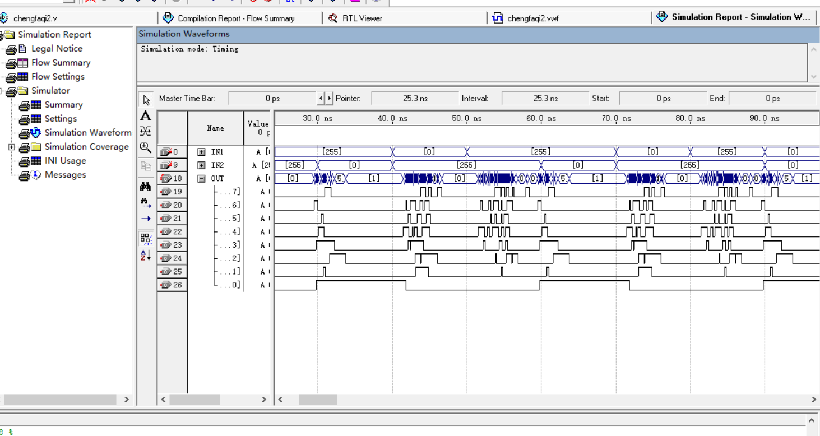Select the OUT[7] signal name
The width and height of the screenshot is (820, 436).
click(x=230, y=192)
